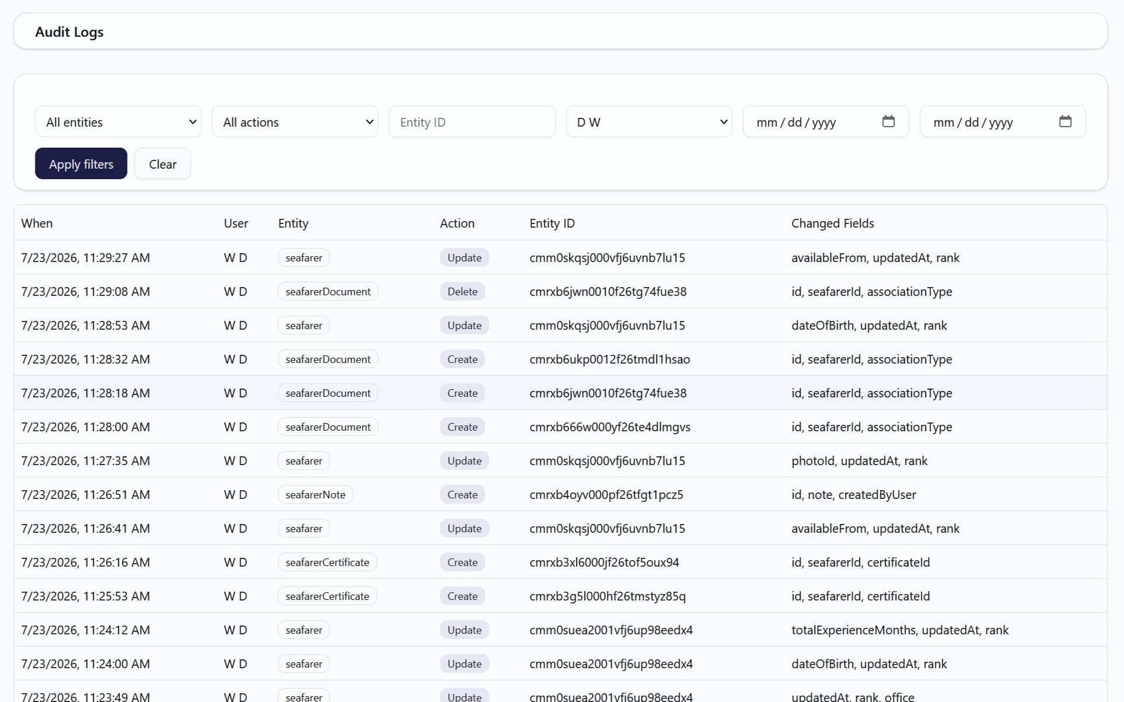Click the Entity ID filter input

coord(472,121)
